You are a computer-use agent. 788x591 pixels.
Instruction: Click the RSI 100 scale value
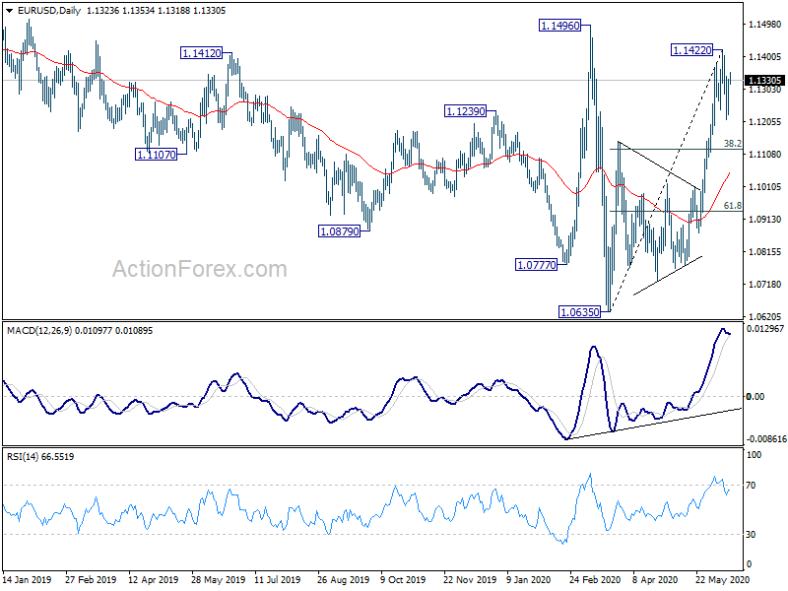755,455
